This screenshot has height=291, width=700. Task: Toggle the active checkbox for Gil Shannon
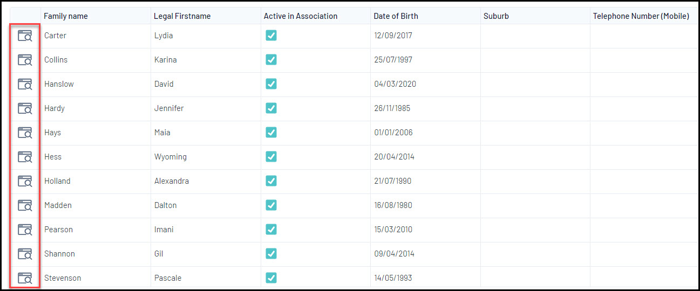click(271, 254)
